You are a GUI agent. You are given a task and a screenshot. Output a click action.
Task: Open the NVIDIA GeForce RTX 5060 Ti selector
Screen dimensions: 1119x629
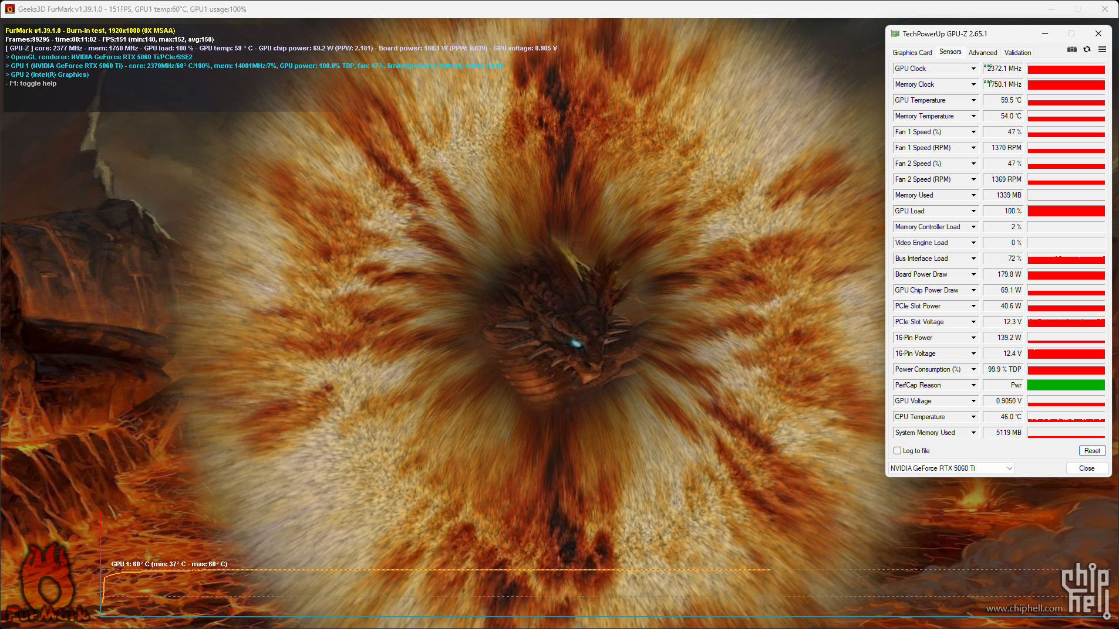click(951, 468)
